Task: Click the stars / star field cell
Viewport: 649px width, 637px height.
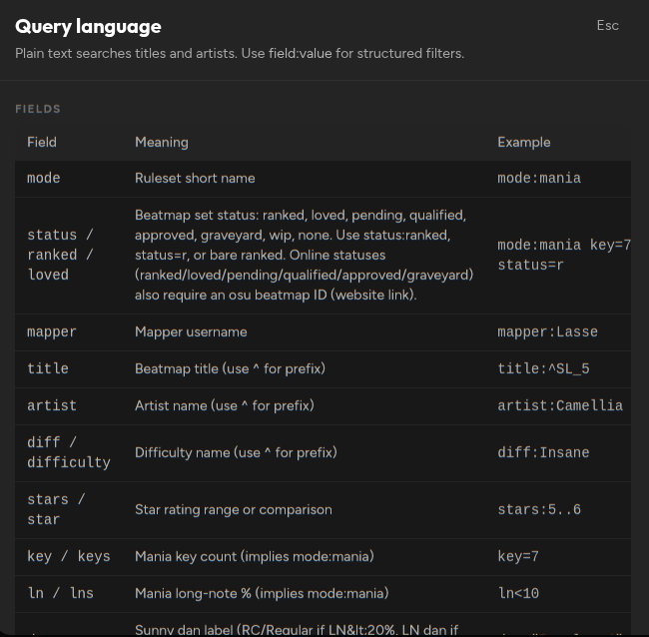Action: pos(56,509)
